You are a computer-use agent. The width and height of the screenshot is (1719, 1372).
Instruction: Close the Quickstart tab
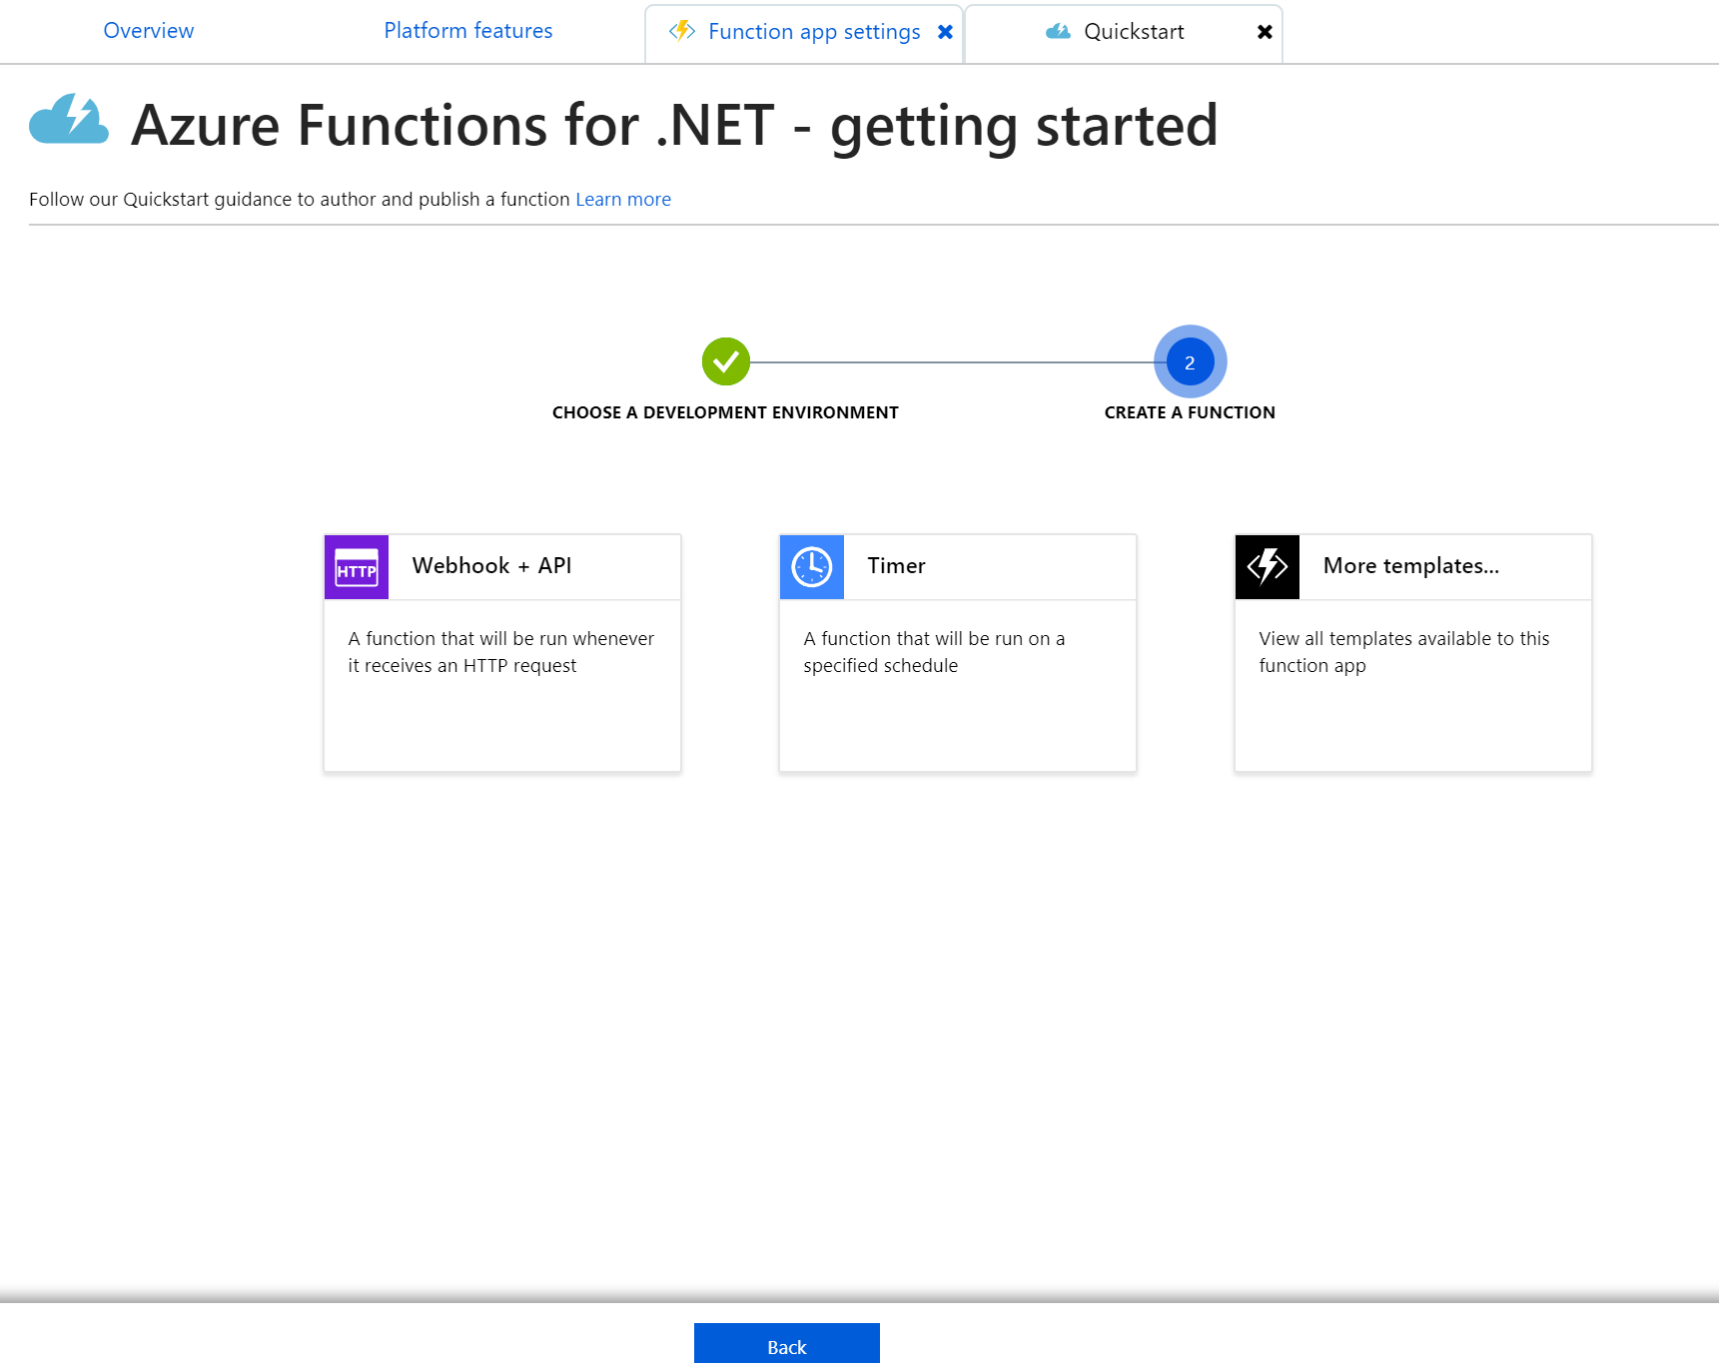(1265, 32)
